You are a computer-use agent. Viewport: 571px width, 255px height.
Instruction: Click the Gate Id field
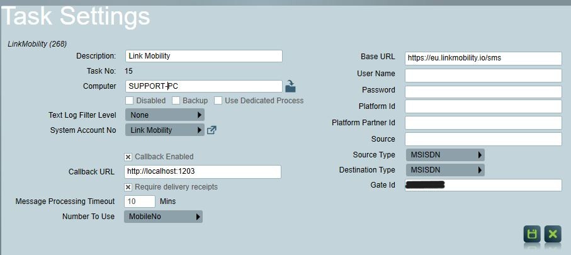coord(483,185)
